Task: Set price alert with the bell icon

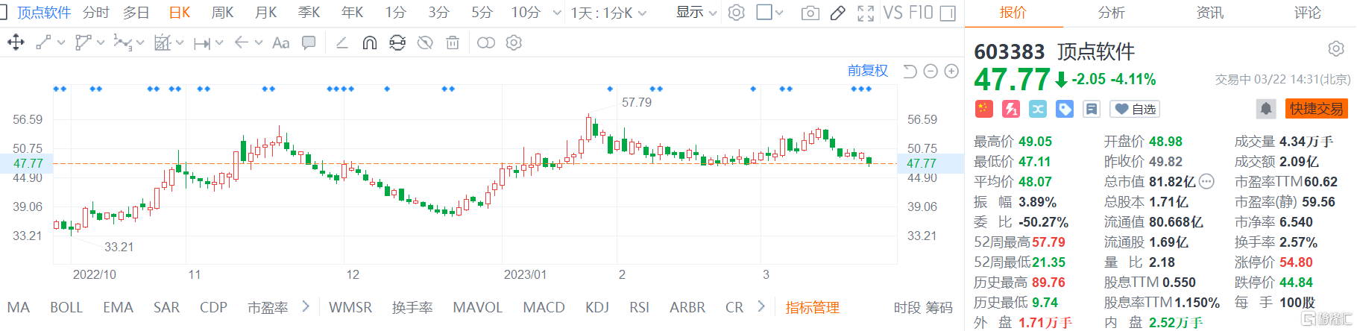Action: 1266,109
